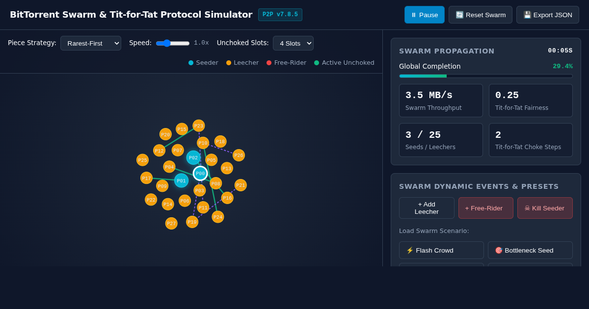589x309 pixels.
Task: Click the Active Unchoked legend entry
Action: click(x=344, y=63)
